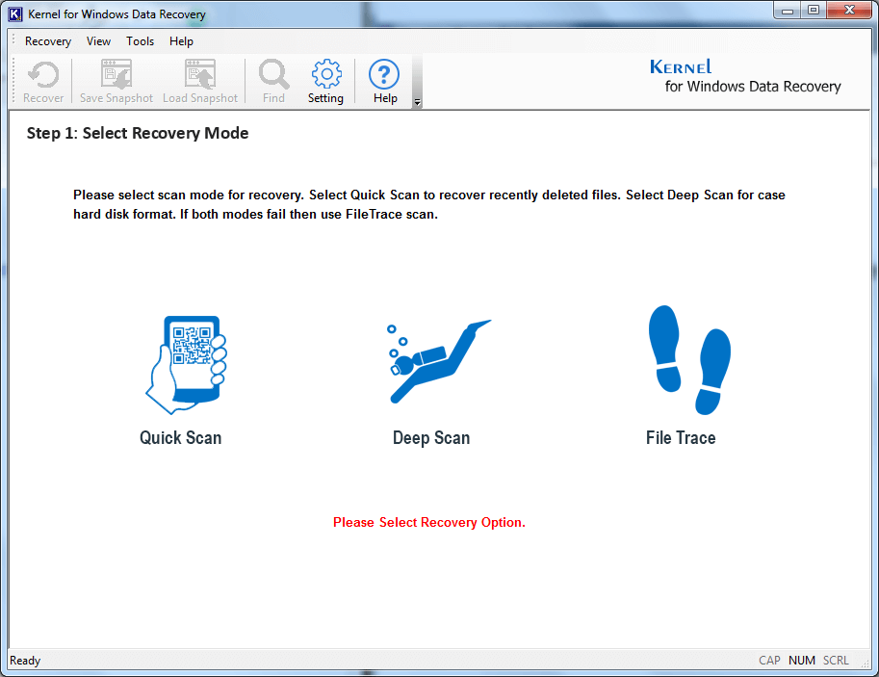Viewport: 879px width, 677px height.
Task: Click the Load Snapshot toolbar icon
Action: 200,74
